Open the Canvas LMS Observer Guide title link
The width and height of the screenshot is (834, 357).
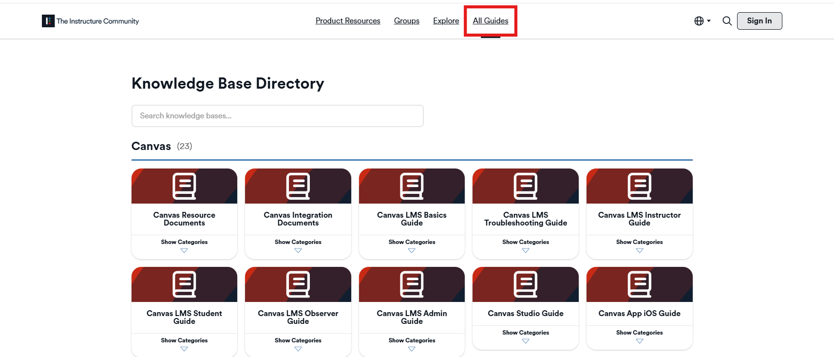coord(298,318)
